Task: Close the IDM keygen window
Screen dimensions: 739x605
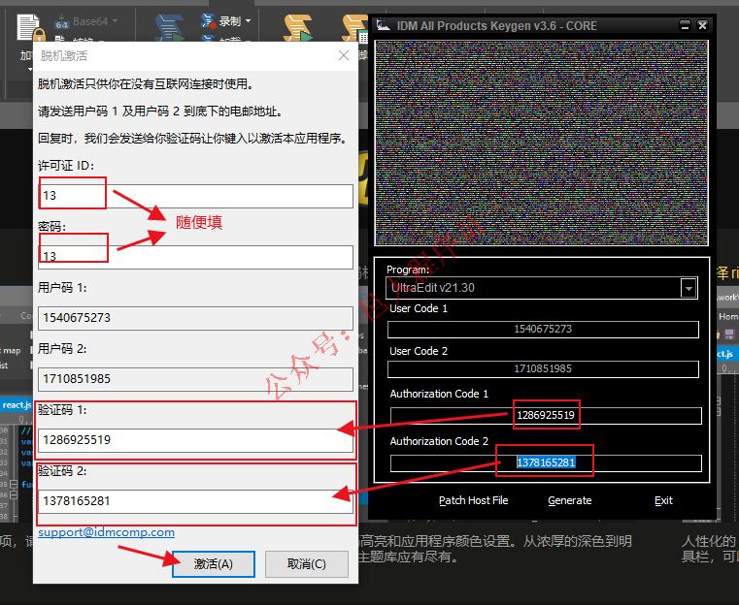Action: (702, 25)
